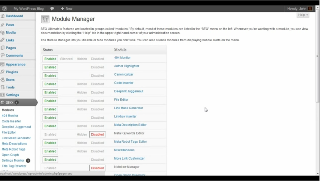Open the Author Highlighter module link
This screenshot has width=321, height=181.
(x=126, y=66)
